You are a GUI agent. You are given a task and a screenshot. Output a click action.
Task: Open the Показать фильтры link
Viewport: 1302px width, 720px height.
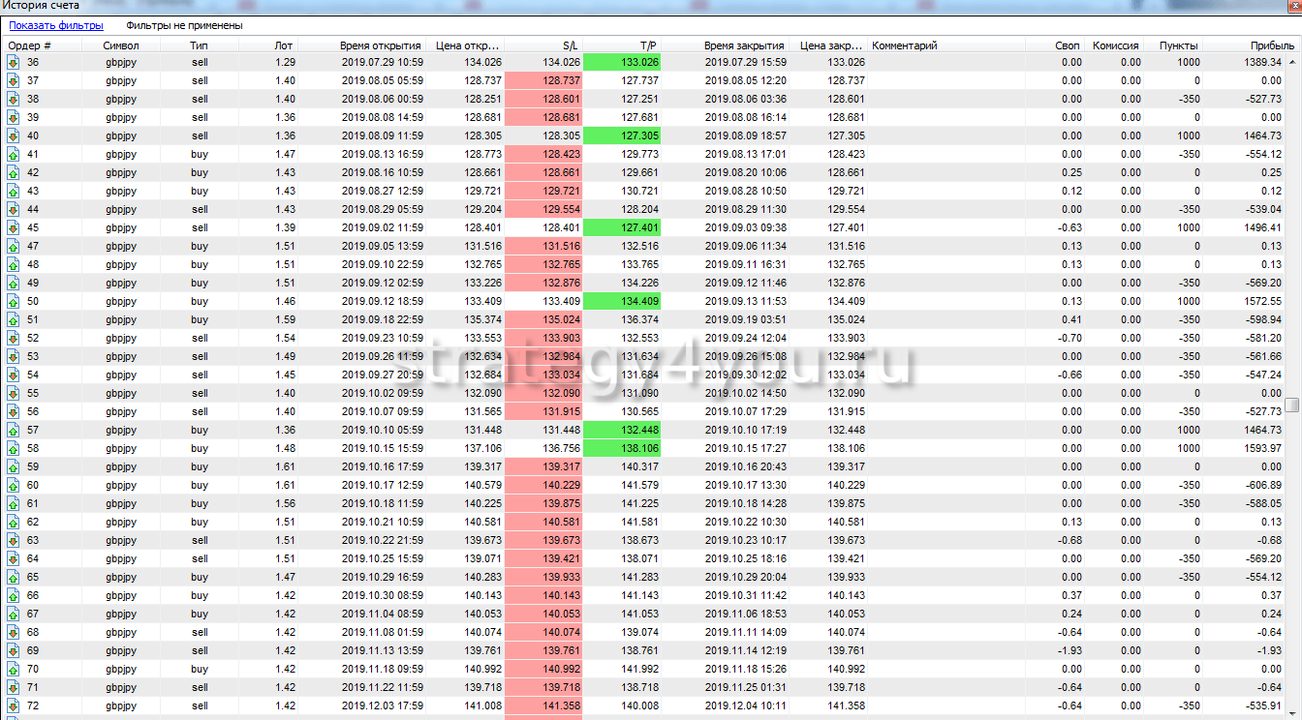(56, 25)
